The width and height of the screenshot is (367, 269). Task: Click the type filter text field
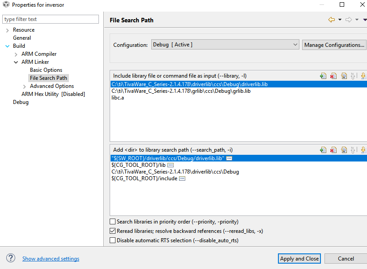(x=51, y=19)
